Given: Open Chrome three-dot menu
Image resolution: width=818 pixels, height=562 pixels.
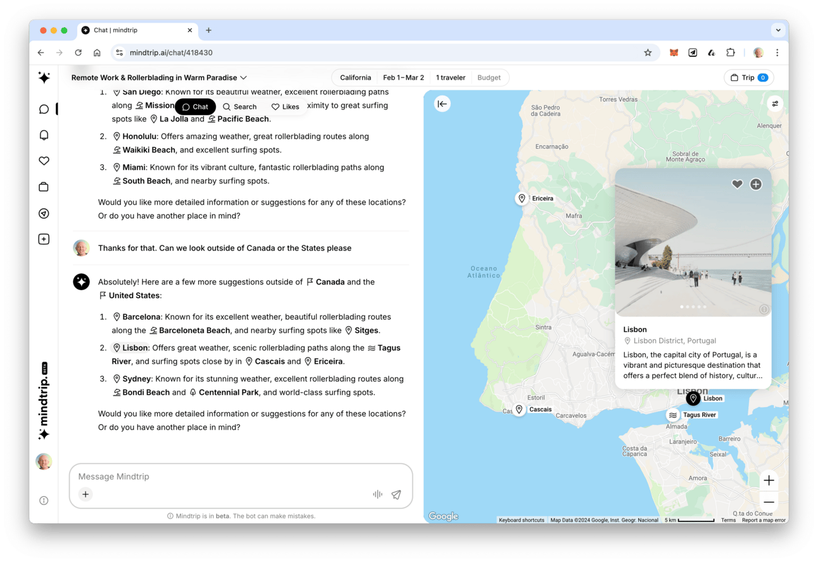Looking at the screenshot, I should pyautogui.click(x=777, y=52).
